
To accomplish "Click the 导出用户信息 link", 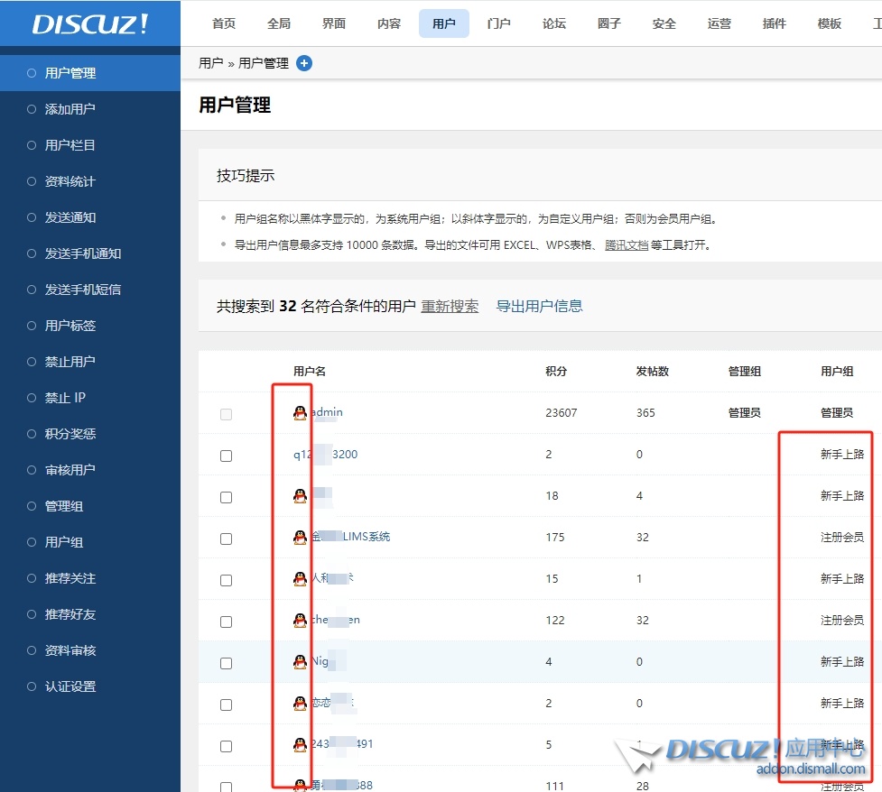I will point(539,306).
